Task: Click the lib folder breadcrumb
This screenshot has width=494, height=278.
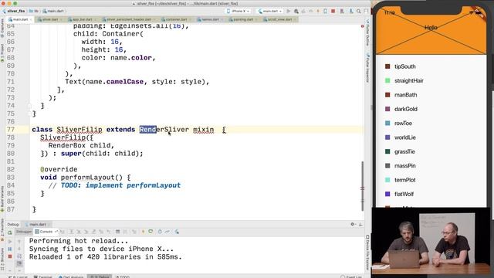Action: coord(34,11)
